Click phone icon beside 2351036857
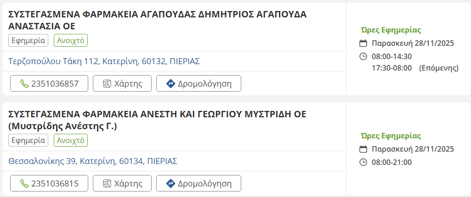This screenshot has height=197, width=471. 24,84
